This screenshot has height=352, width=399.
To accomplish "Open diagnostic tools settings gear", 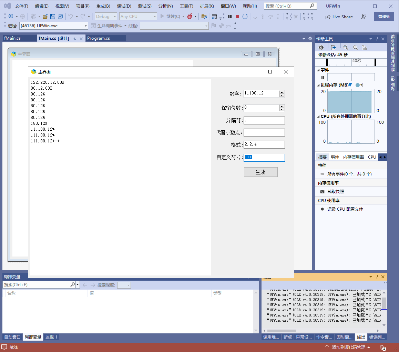I will 321,48.
